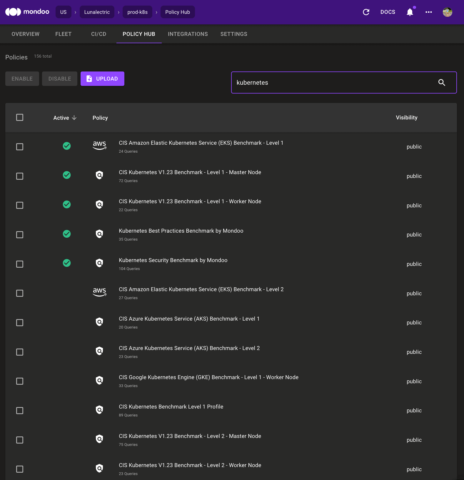Click shield icon for CIS Kubernetes Benchmark Level 1 Profile
The height and width of the screenshot is (480, 464).
point(99,410)
